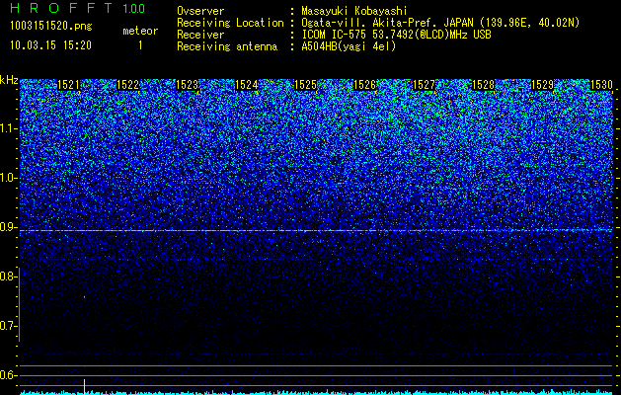
Task: Click the ICOM IC-575 receiver text
Action: [x=396, y=35]
